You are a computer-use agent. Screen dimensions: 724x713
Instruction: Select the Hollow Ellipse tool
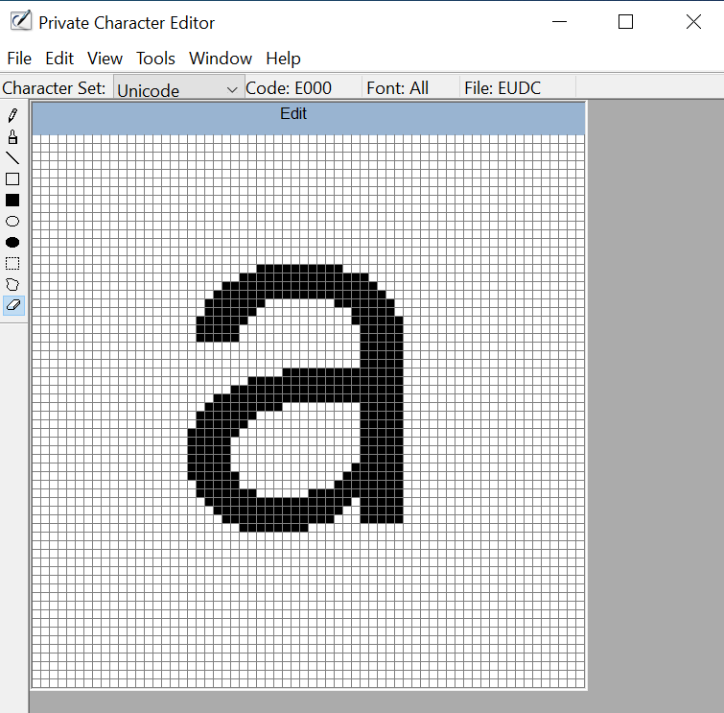[x=12, y=222]
